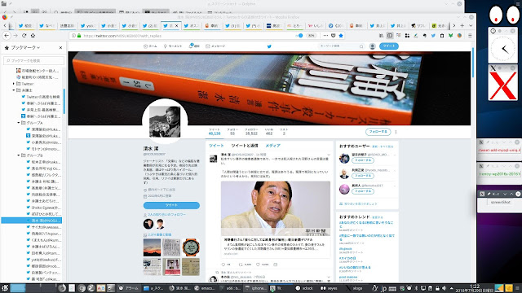Screen dimensions: 522x293
Task: Open Twitter Home navigation item
Action: [x=150, y=46]
